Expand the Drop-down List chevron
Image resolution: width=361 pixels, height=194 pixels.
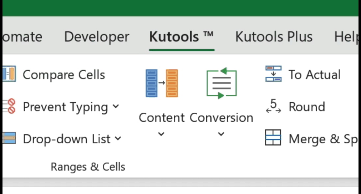point(118,138)
